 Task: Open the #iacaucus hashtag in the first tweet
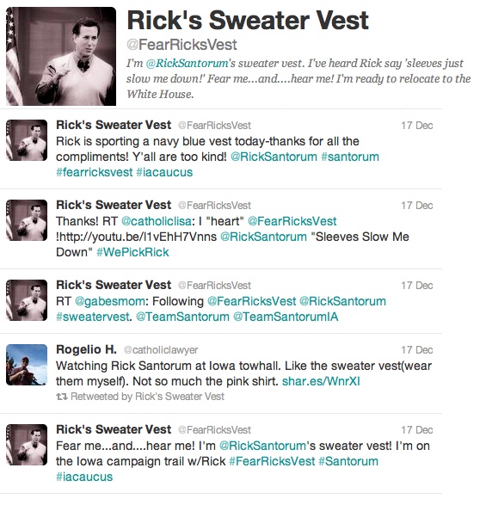[x=164, y=172]
